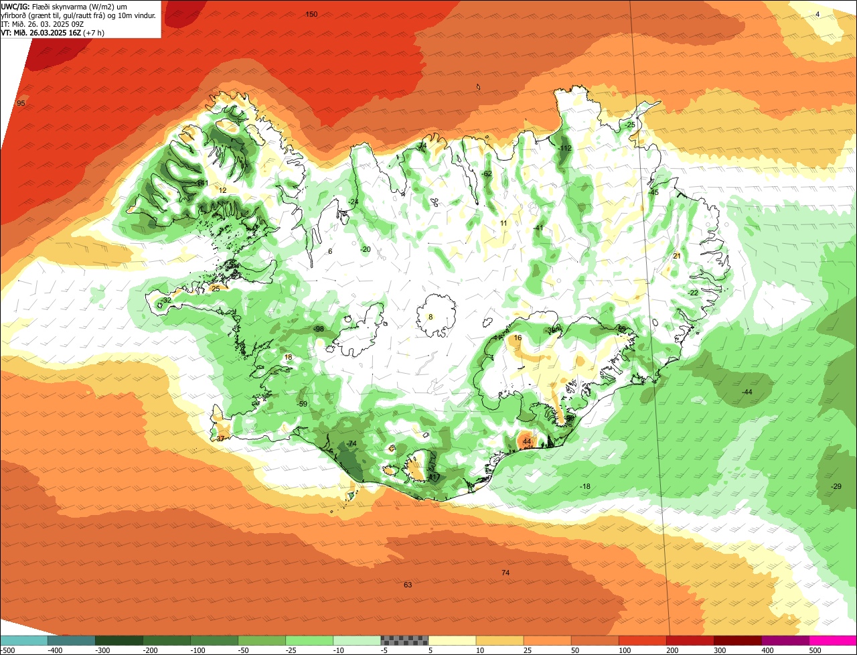Image resolution: width=857 pixels, height=655 pixels.
Task: Click the '200' legend label
Action: click(x=673, y=650)
